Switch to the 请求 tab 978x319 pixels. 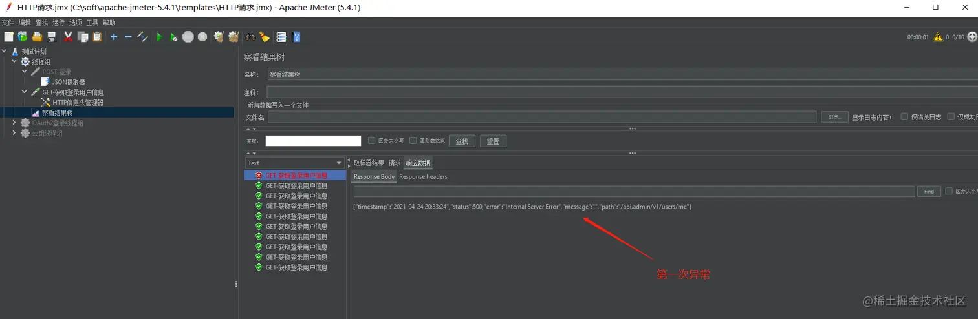click(395, 163)
